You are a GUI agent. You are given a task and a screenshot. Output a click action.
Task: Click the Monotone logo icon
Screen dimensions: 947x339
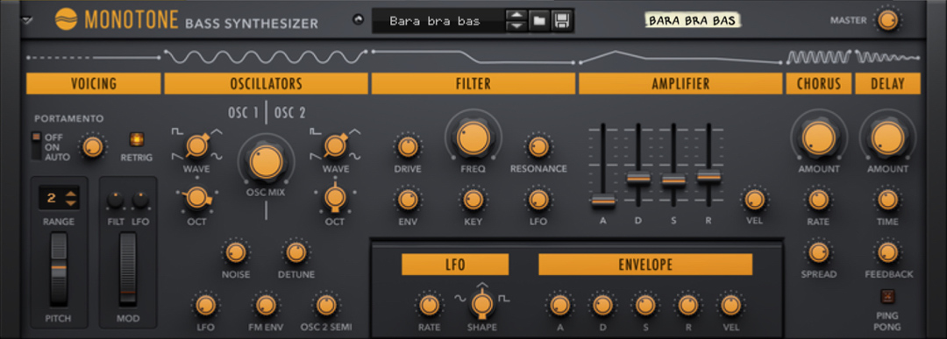[x=66, y=20]
